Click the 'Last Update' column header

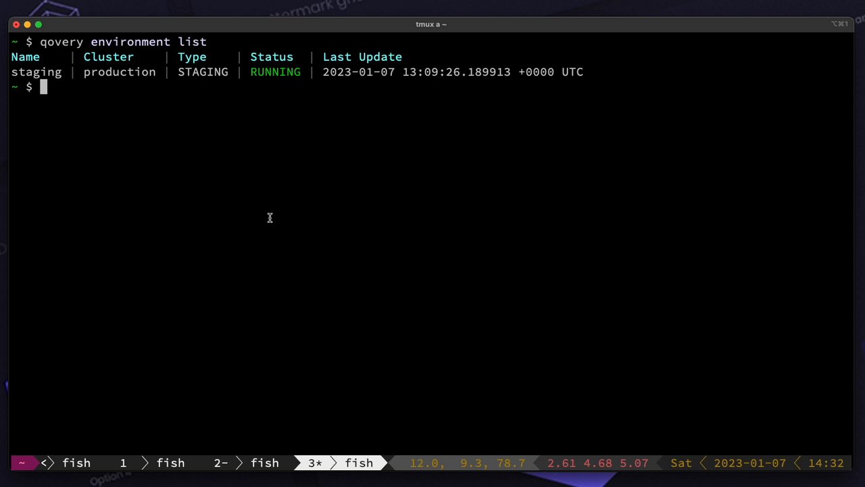362,57
